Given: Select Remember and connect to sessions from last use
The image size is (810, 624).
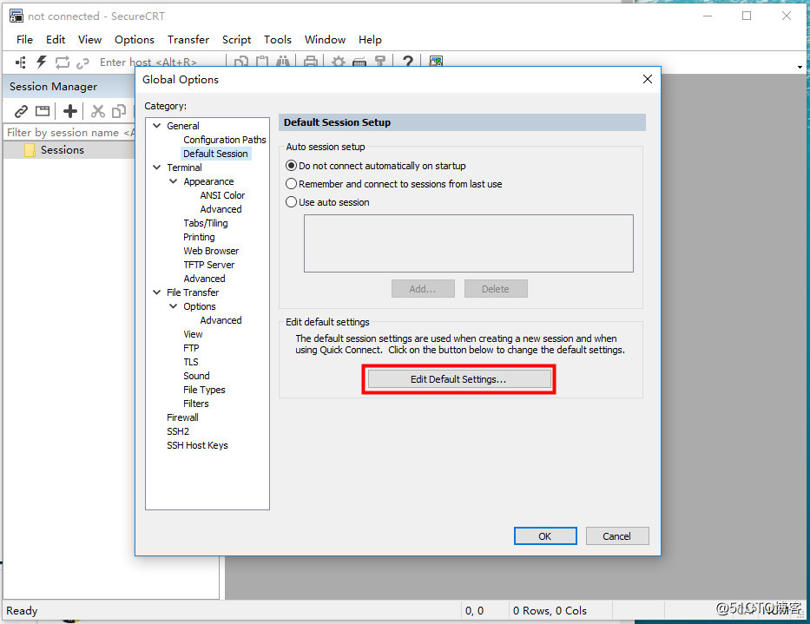Looking at the screenshot, I should (x=292, y=184).
